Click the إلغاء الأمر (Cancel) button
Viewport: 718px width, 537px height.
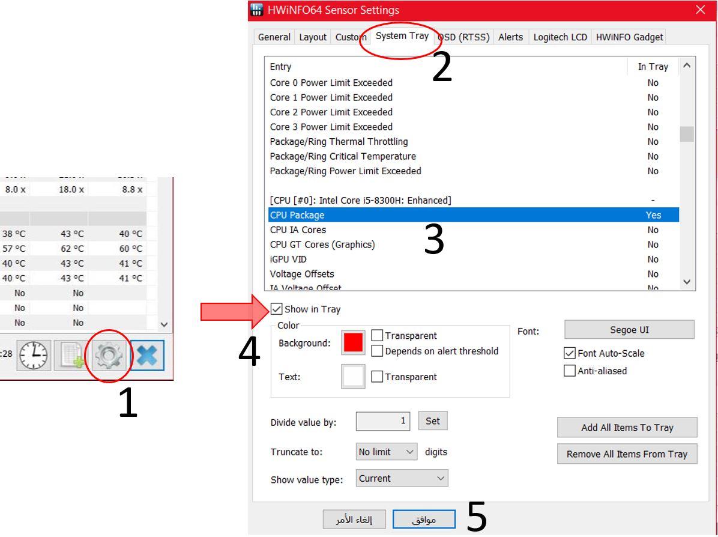tap(354, 520)
